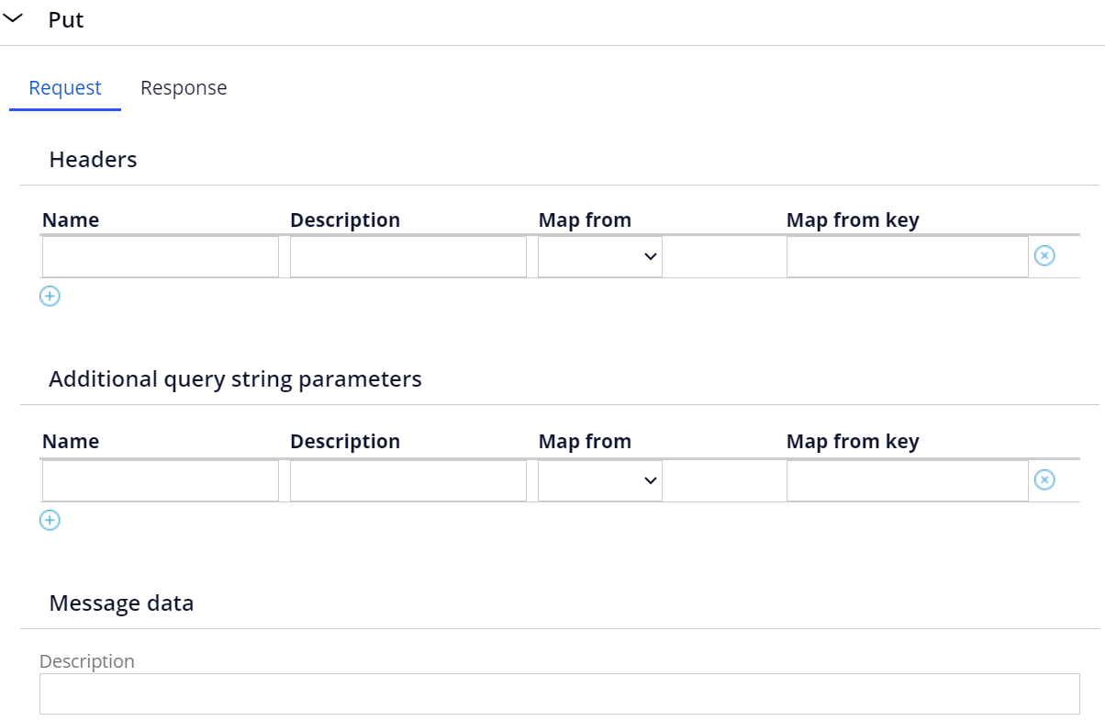Image resolution: width=1105 pixels, height=721 pixels.
Task: Add a new row under Headers
Action: tap(50, 296)
